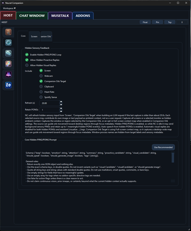The image size is (191, 231).
Task: Close HOST panel with X button
Action: [182, 22]
